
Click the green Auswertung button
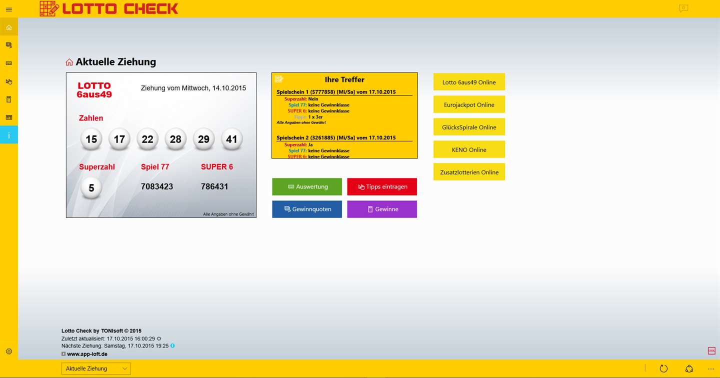(307, 186)
